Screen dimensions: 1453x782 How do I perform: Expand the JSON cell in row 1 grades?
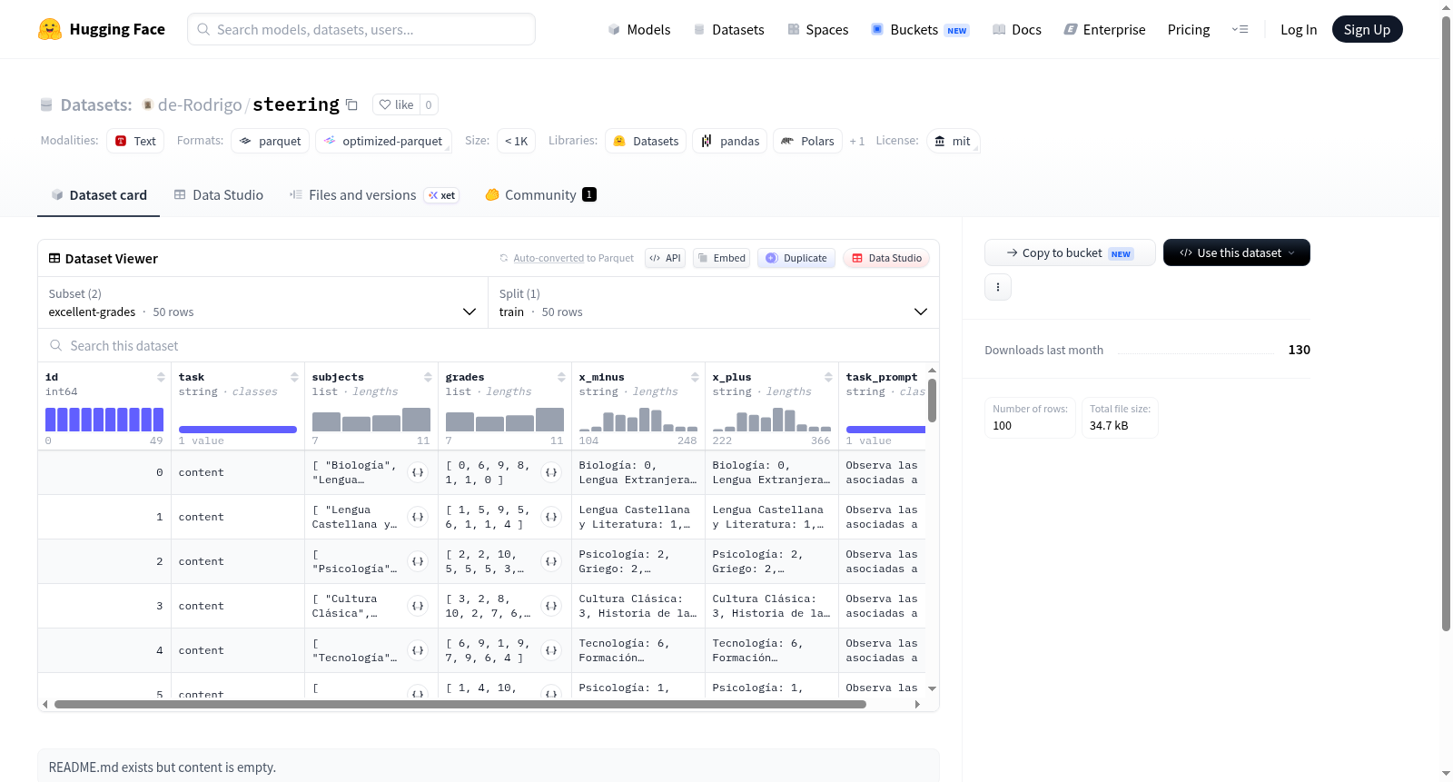[551, 517]
